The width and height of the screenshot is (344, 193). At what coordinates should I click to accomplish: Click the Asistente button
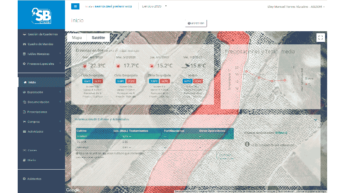coord(196,23)
